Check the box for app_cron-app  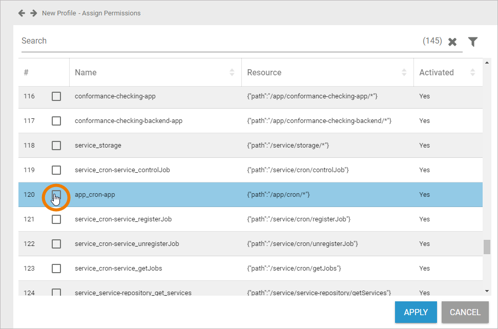point(56,195)
